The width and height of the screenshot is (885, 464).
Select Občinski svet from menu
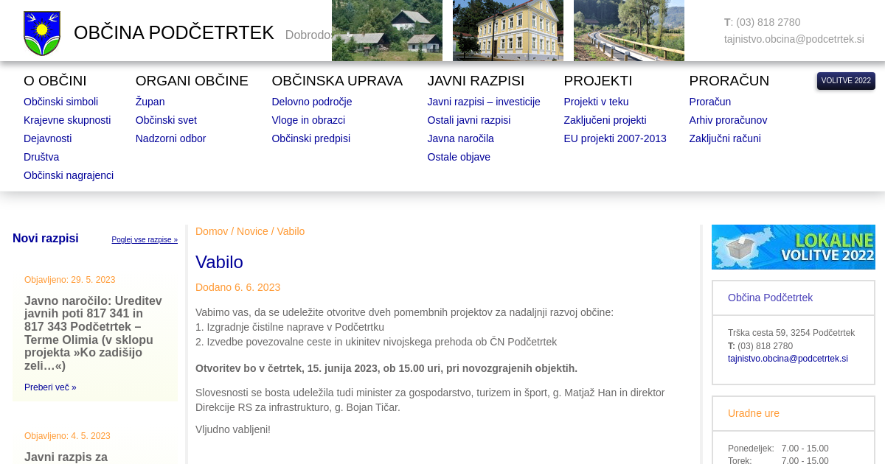[x=166, y=120]
